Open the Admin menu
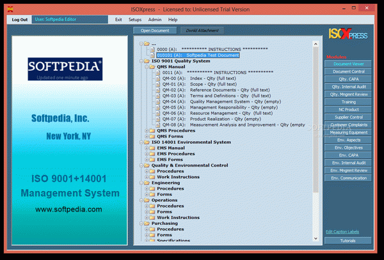Screen dimensions: 384x260 (155, 20)
